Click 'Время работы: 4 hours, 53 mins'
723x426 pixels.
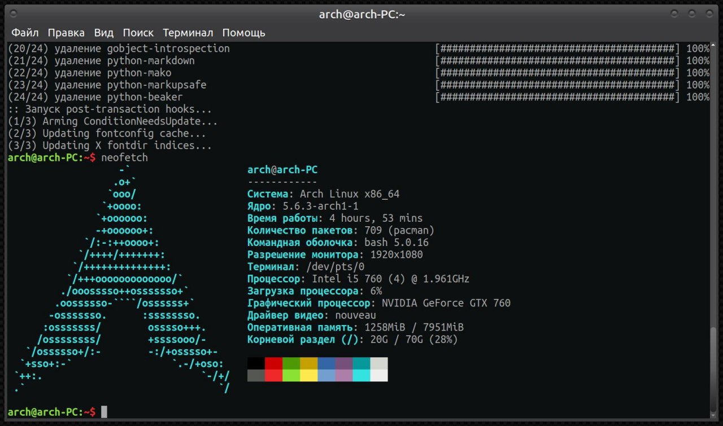[335, 218]
